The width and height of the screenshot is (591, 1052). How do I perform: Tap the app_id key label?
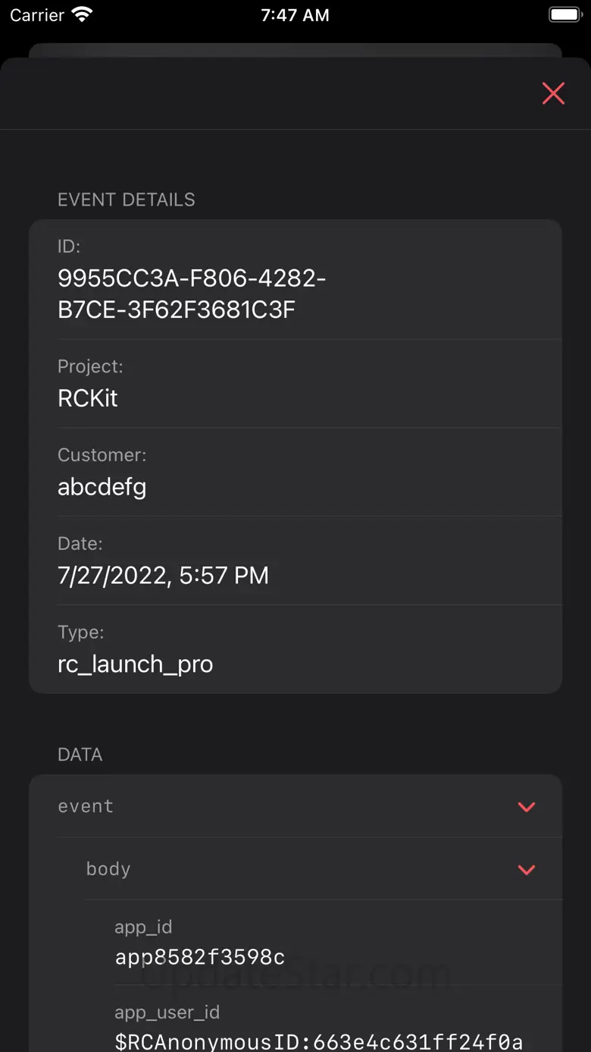(143, 927)
